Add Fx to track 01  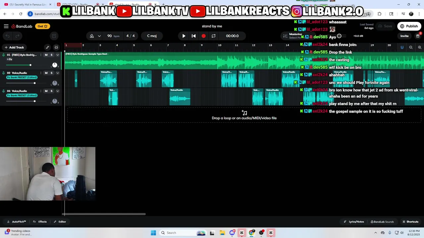pyautogui.click(x=10, y=59)
